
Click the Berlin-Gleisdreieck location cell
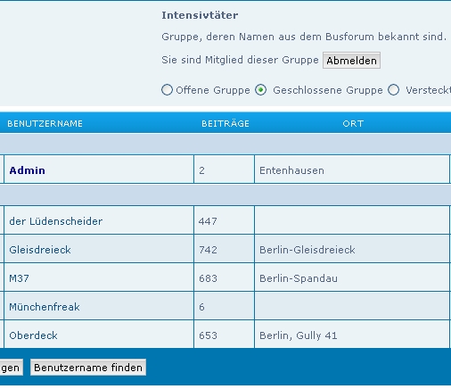[x=352, y=250]
